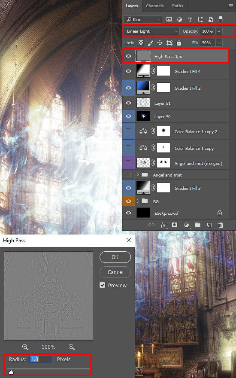This screenshot has width=236, height=378.
Task: Close the High Pass dialog
Action: pos(129,240)
